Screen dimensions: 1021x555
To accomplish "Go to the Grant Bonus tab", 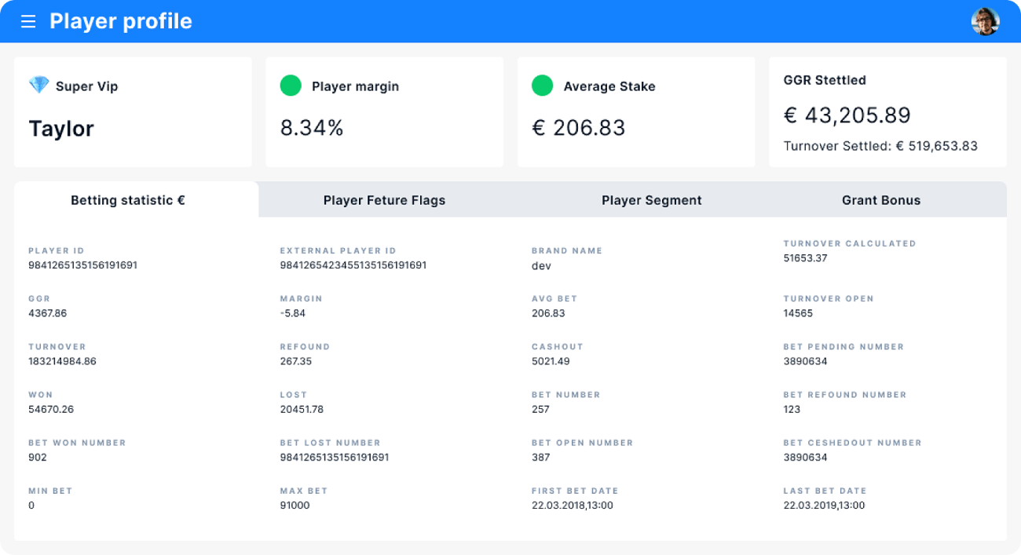I will (x=881, y=200).
